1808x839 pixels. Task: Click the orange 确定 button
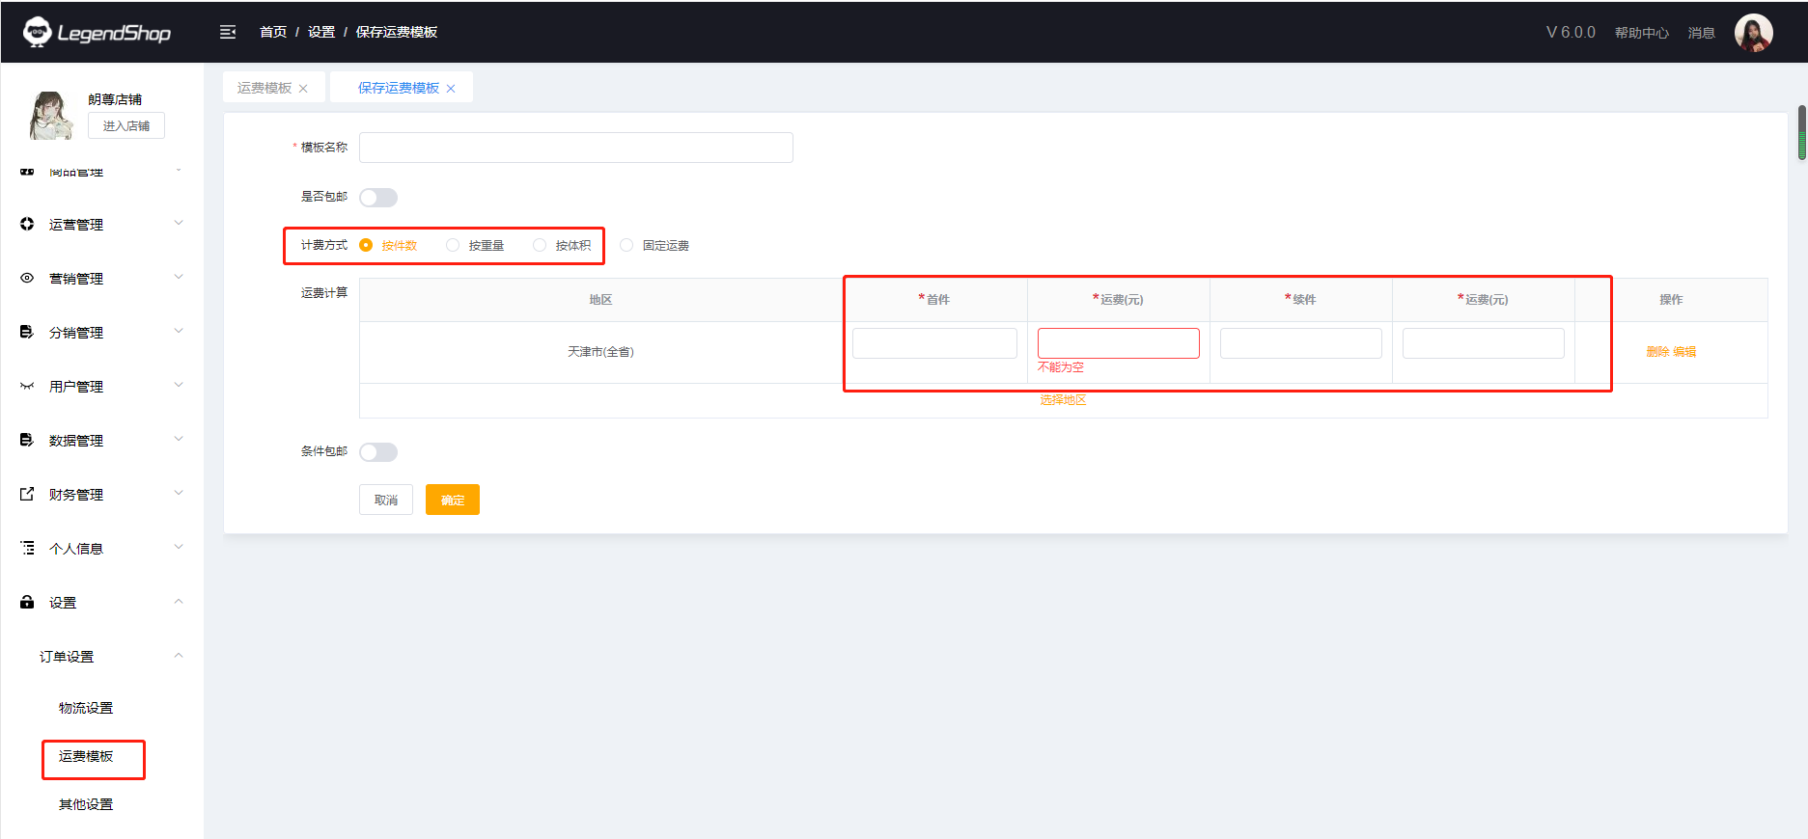point(452,500)
